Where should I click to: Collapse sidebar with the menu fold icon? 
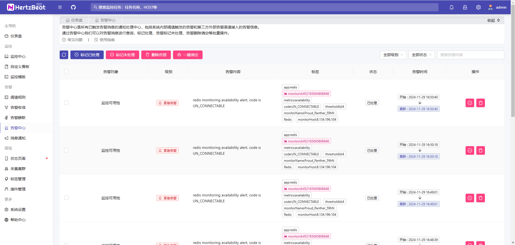pos(60,7)
